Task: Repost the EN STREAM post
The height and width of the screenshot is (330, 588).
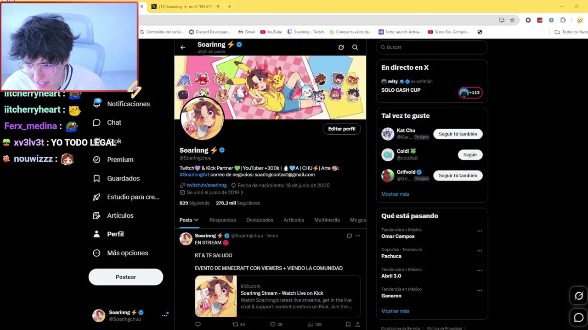Action: 235,324
